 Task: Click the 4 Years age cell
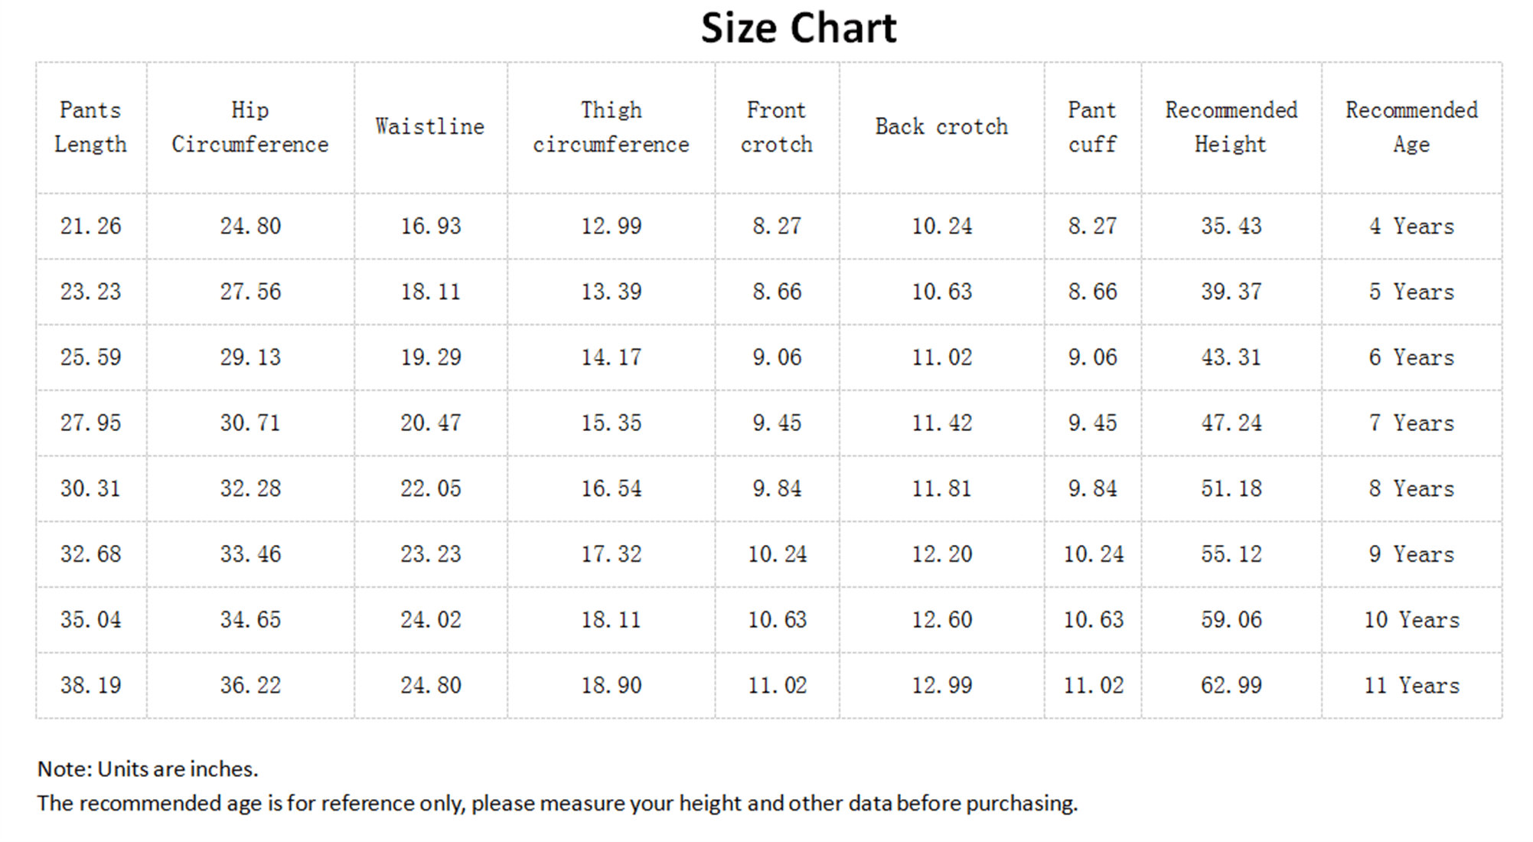coord(1411,227)
